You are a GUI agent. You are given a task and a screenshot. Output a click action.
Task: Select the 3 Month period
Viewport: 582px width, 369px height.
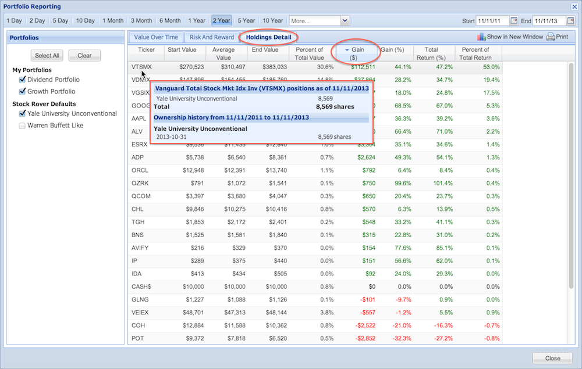(141, 21)
